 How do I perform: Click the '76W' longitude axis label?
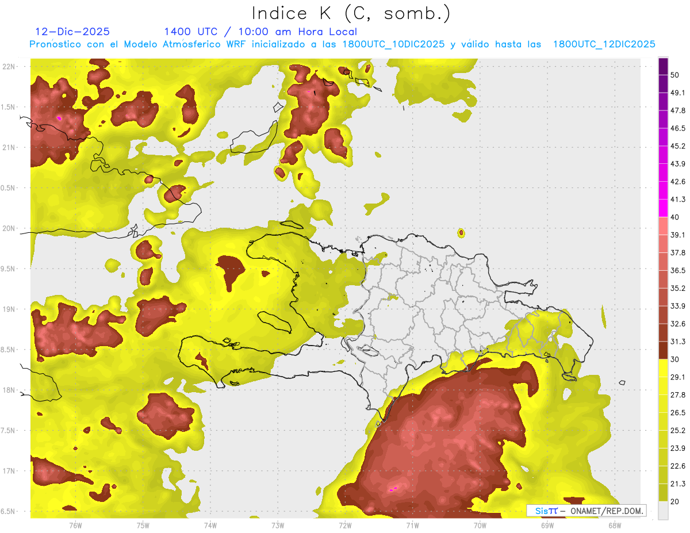(x=75, y=526)
